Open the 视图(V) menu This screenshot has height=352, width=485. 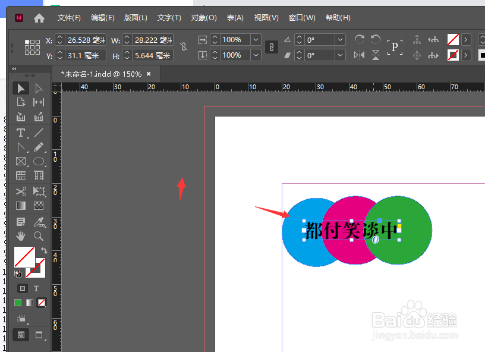(x=266, y=18)
